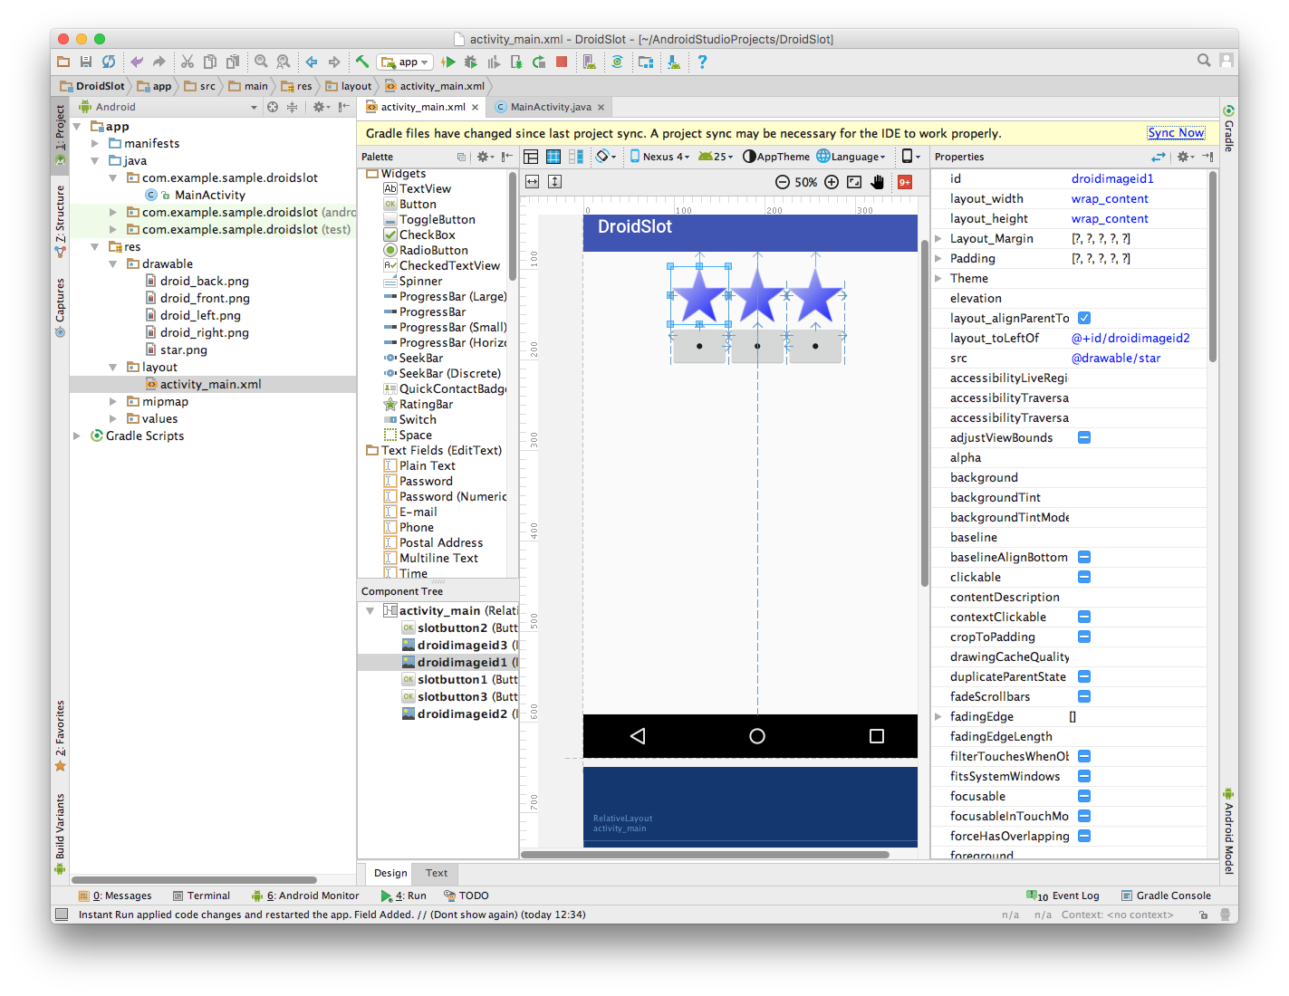Toggle focusable property checkbox
This screenshot has height=996, width=1289.
(1084, 796)
